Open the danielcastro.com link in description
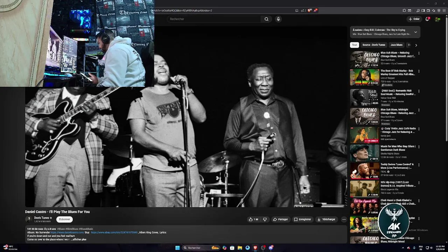Screen dimensions: 448x252 click(67, 232)
